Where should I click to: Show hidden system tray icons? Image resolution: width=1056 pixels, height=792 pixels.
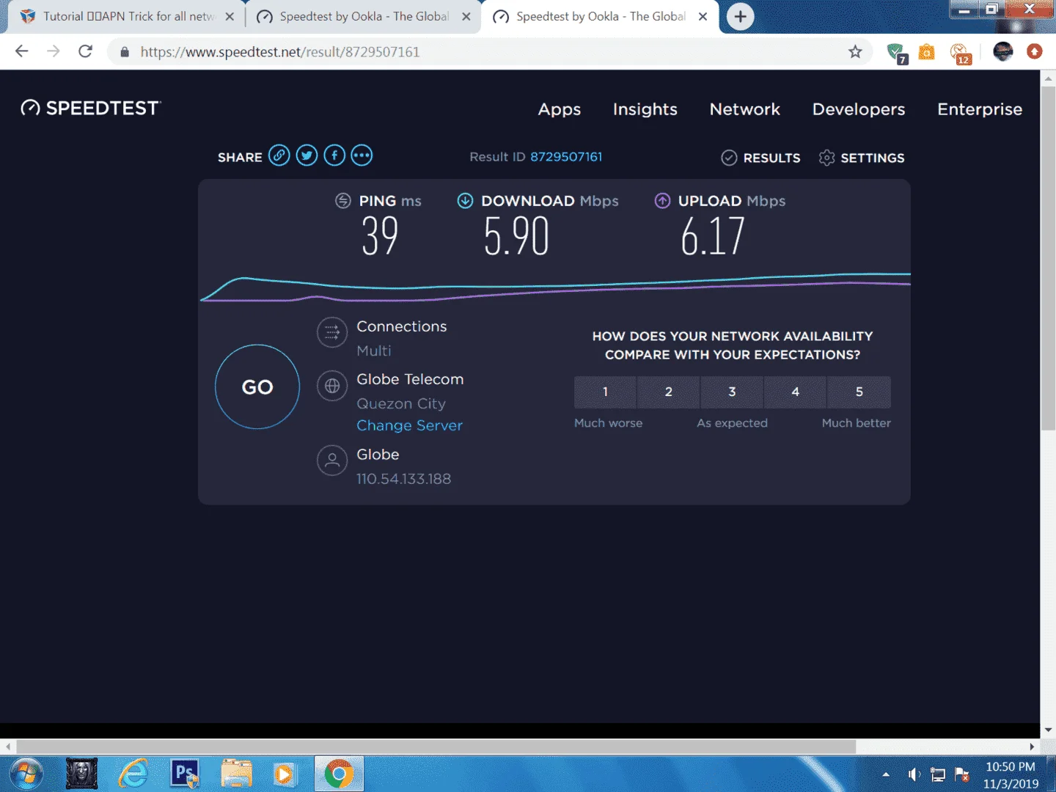886,774
